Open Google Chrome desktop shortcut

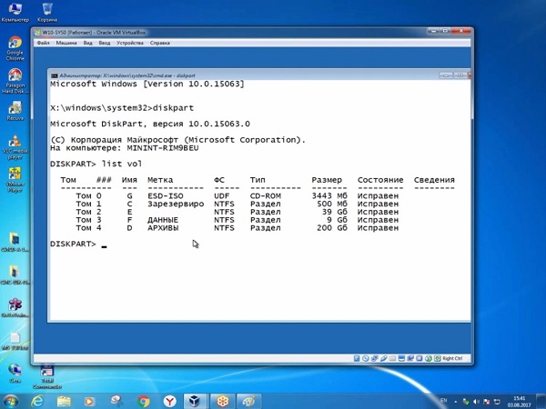point(15,45)
